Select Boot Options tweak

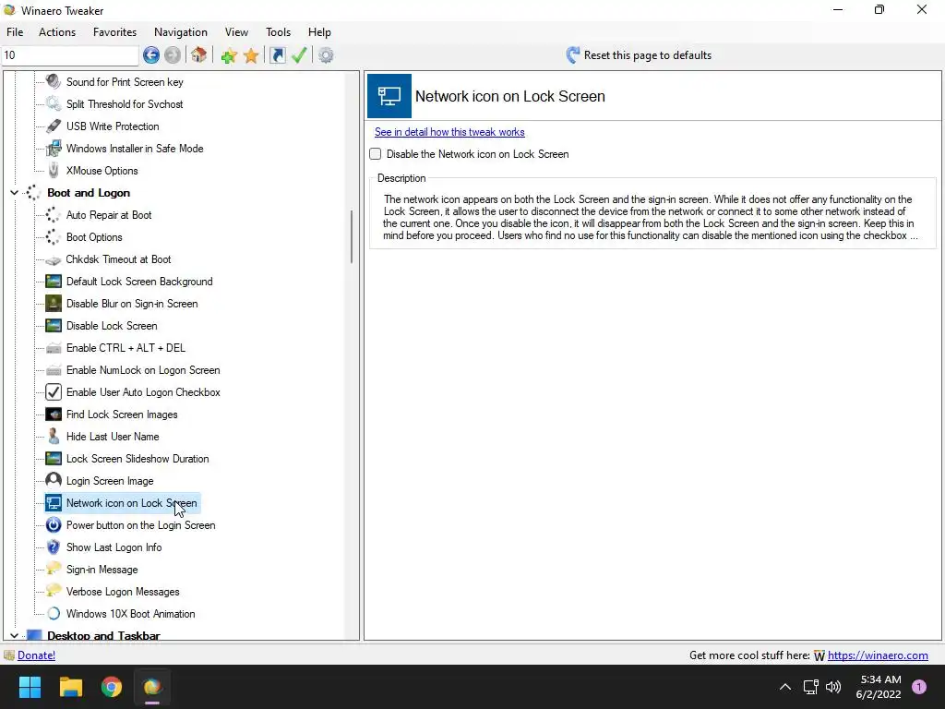tap(94, 237)
